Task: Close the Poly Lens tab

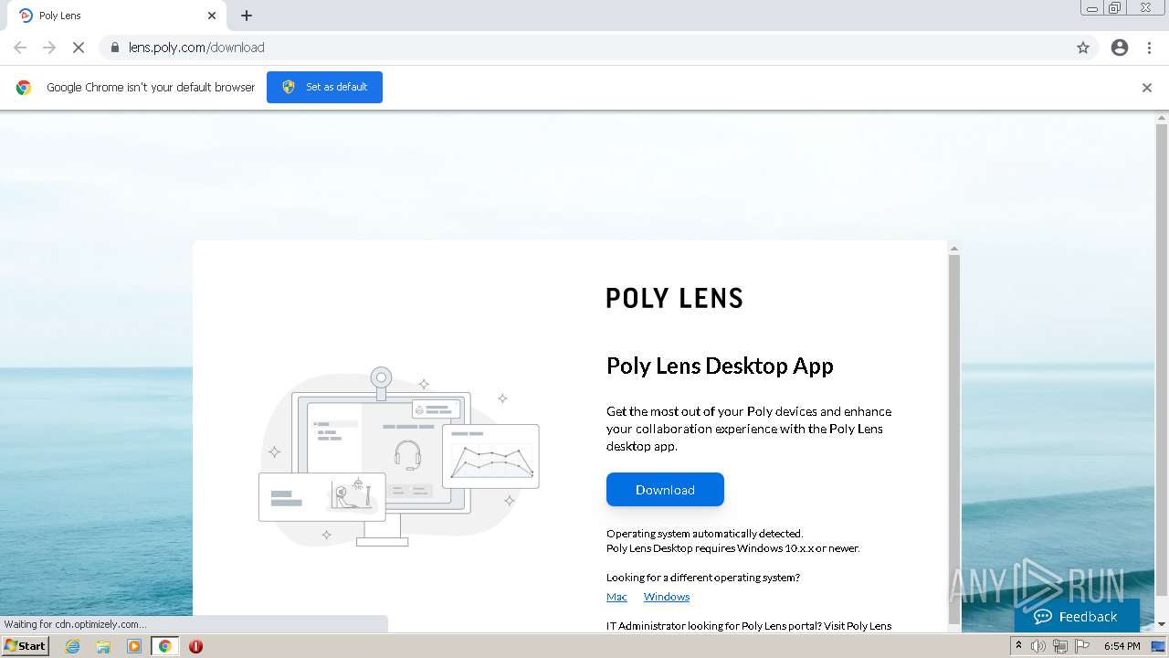Action: click(212, 16)
